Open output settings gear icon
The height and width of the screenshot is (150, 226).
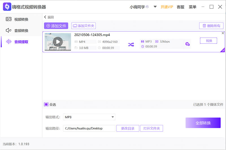pyautogui.click(x=187, y=44)
